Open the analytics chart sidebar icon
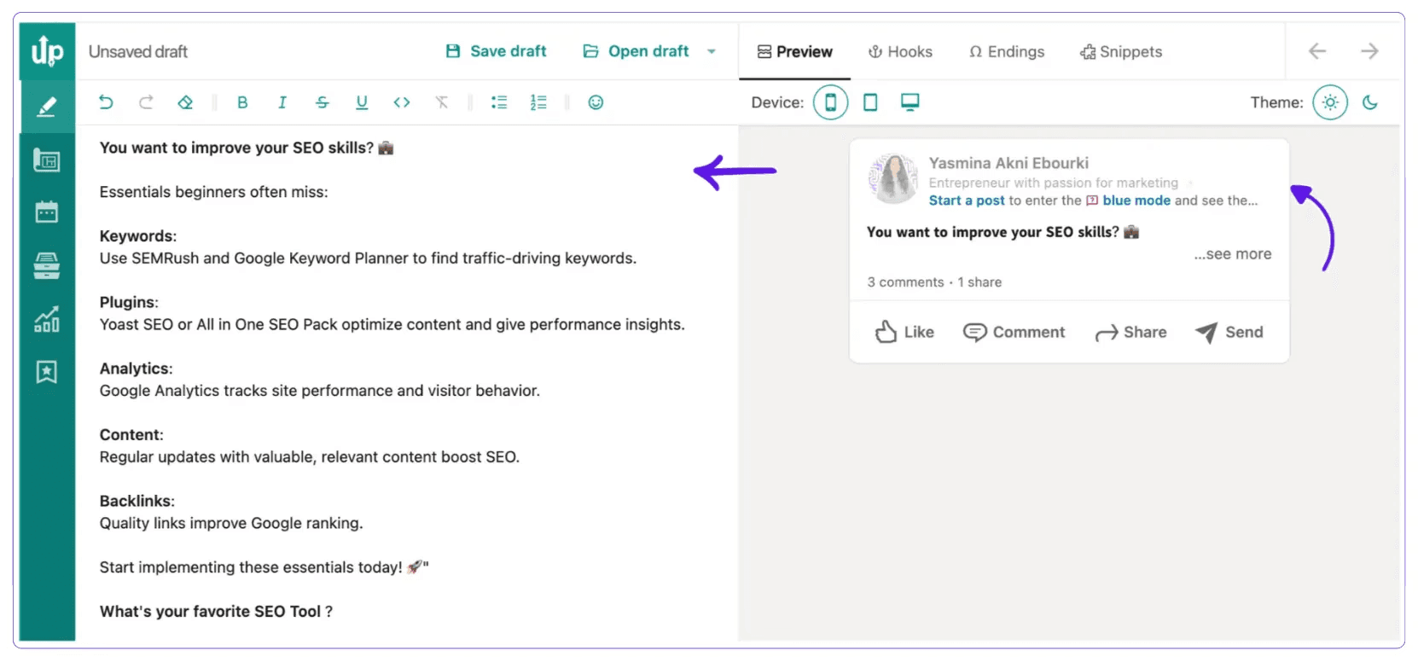1418x662 pixels. point(47,319)
